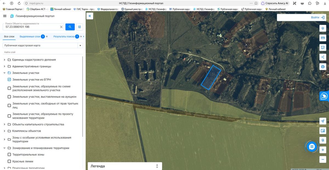Focus the Найти слой search field
Viewport: 329px width, 170px height.
click(42, 52)
